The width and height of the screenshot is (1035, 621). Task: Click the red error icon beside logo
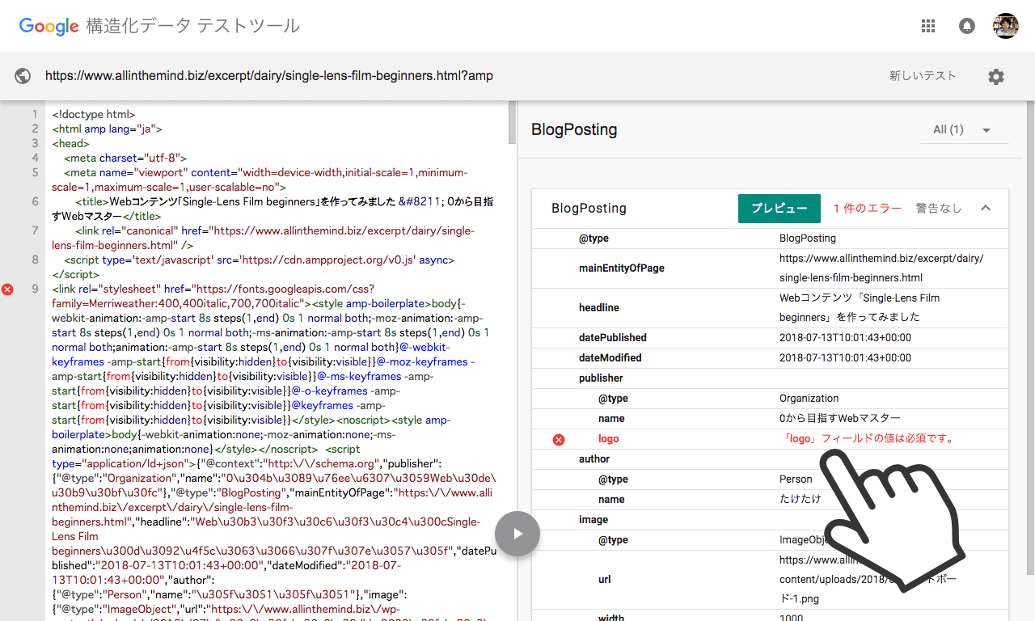pos(558,439)
